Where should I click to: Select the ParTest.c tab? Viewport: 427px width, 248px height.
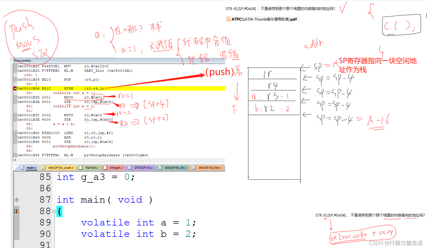89,168
